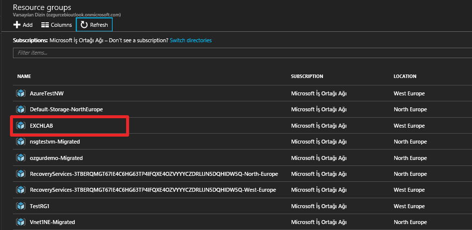Focus the Filter items search box
472x230 pixels.
click(x=242, y=53)
